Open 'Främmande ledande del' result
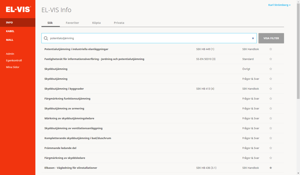Image resolution: width=300 pixels, height=175 pixels. tap(60, 148)
